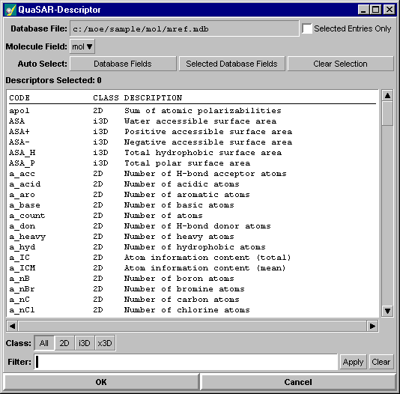
Task: Click the Database Fields auto select button
Action: click(x=123, y=64)
